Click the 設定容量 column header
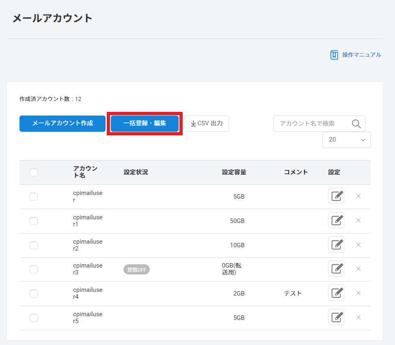Image resolution: width=395 pixels, height=345 pixels. [x=234, y=172]
